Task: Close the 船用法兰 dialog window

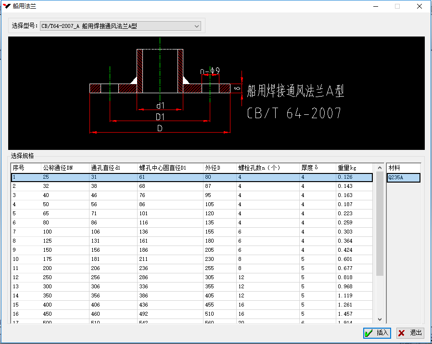Action: 419,6
